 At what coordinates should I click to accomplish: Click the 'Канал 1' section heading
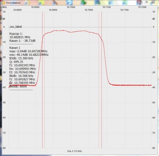pyautogui.click(x=15, y=48)
